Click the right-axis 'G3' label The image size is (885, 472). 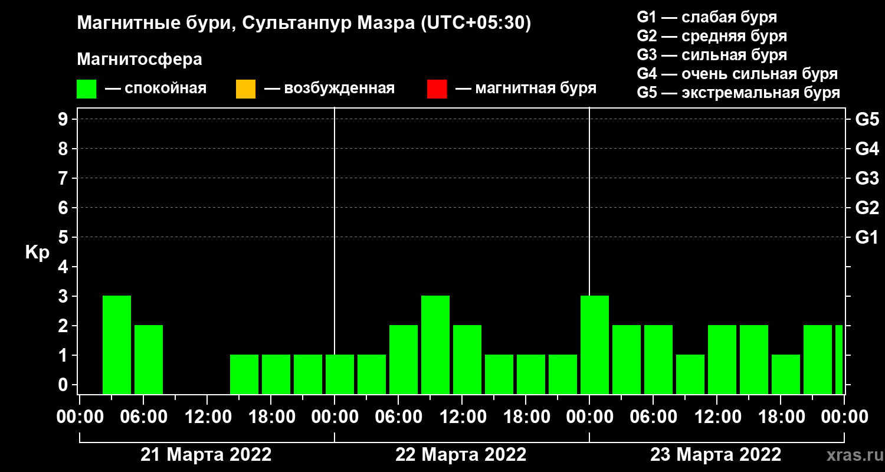pos(867,178)
